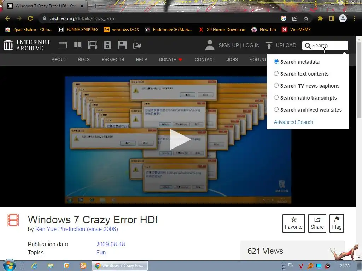Viewport: 362px width, 271px height.
Task: Open the FUNNY SNIPPIES bookmark
Action: (78, 30)
